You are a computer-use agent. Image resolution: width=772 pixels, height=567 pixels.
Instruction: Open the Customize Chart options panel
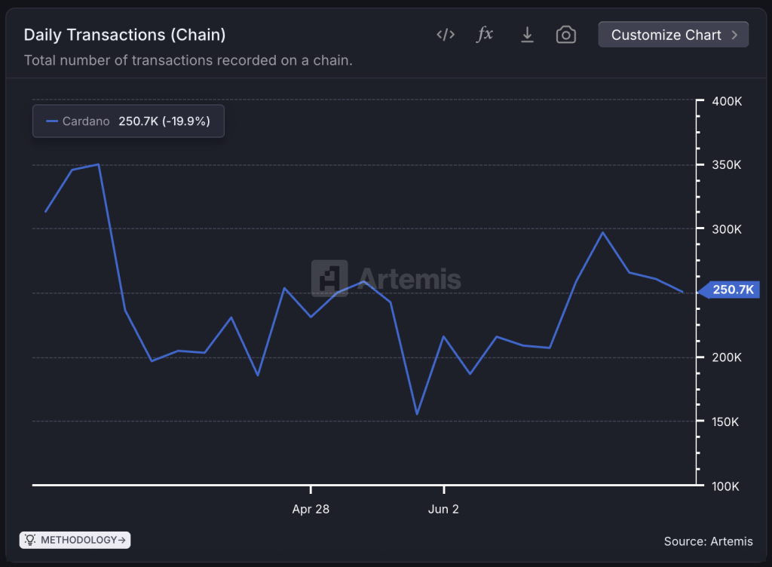click(672, 34)
